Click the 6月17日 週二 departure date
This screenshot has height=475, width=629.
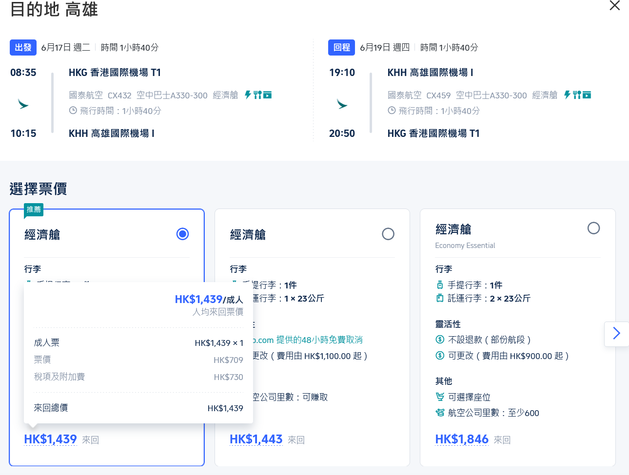[x=66, y=47]
